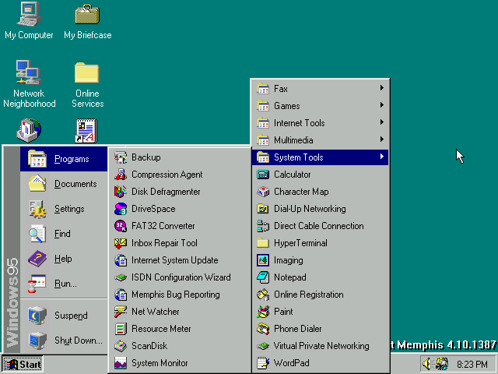Open Calculator icon in Accessories
The image size is (498, 374).
click(263, 175)
